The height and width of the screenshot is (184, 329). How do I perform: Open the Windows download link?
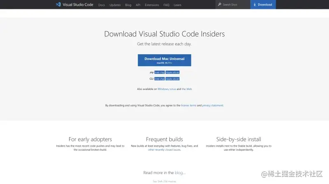click(163, 89)
